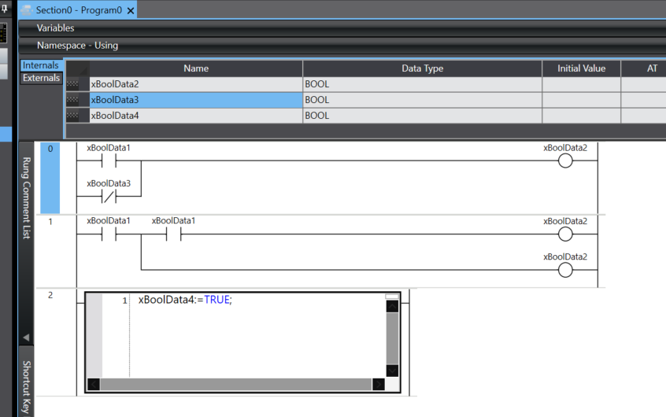Viewport: 666px width, 417px height.
Task: Click the left-pointing arrow above Shortcut Key
Action: [26, 338]
